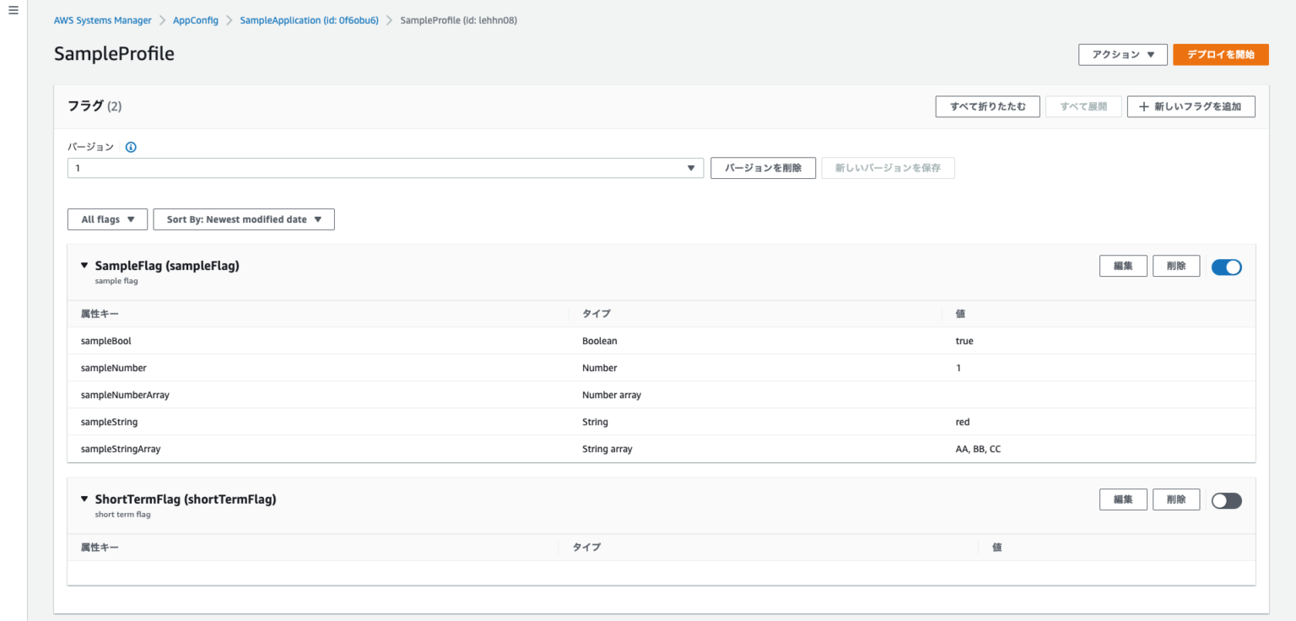Image resolution: width=1296 pixels, height=621 pixels.
Task: Delete SampleFlag with 削除 button
Action: coord(1176,266)
